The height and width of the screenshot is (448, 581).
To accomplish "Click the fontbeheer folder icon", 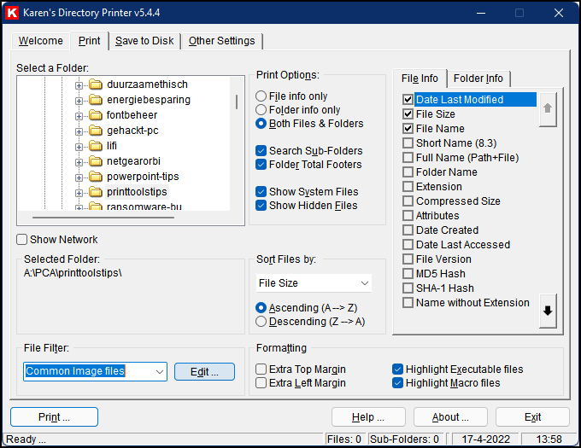I will click(x=96, y=115).
